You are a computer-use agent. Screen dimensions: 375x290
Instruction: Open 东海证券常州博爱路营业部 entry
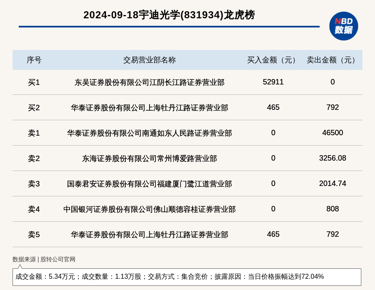click(149, 159)
